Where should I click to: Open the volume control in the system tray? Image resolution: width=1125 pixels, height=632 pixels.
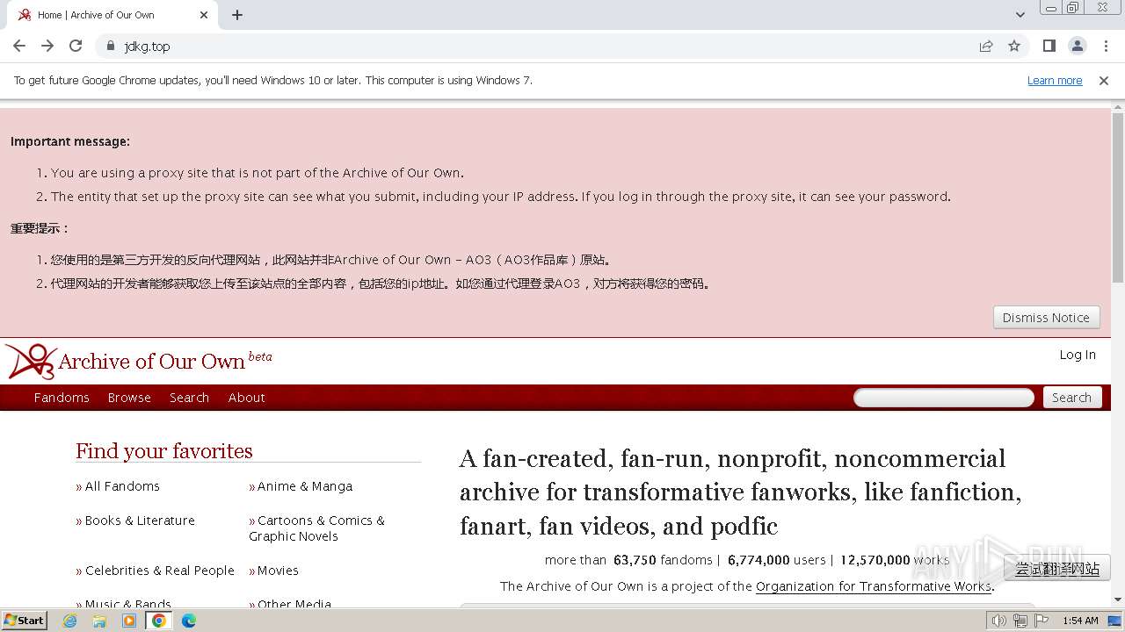click(x=999, y=621)
